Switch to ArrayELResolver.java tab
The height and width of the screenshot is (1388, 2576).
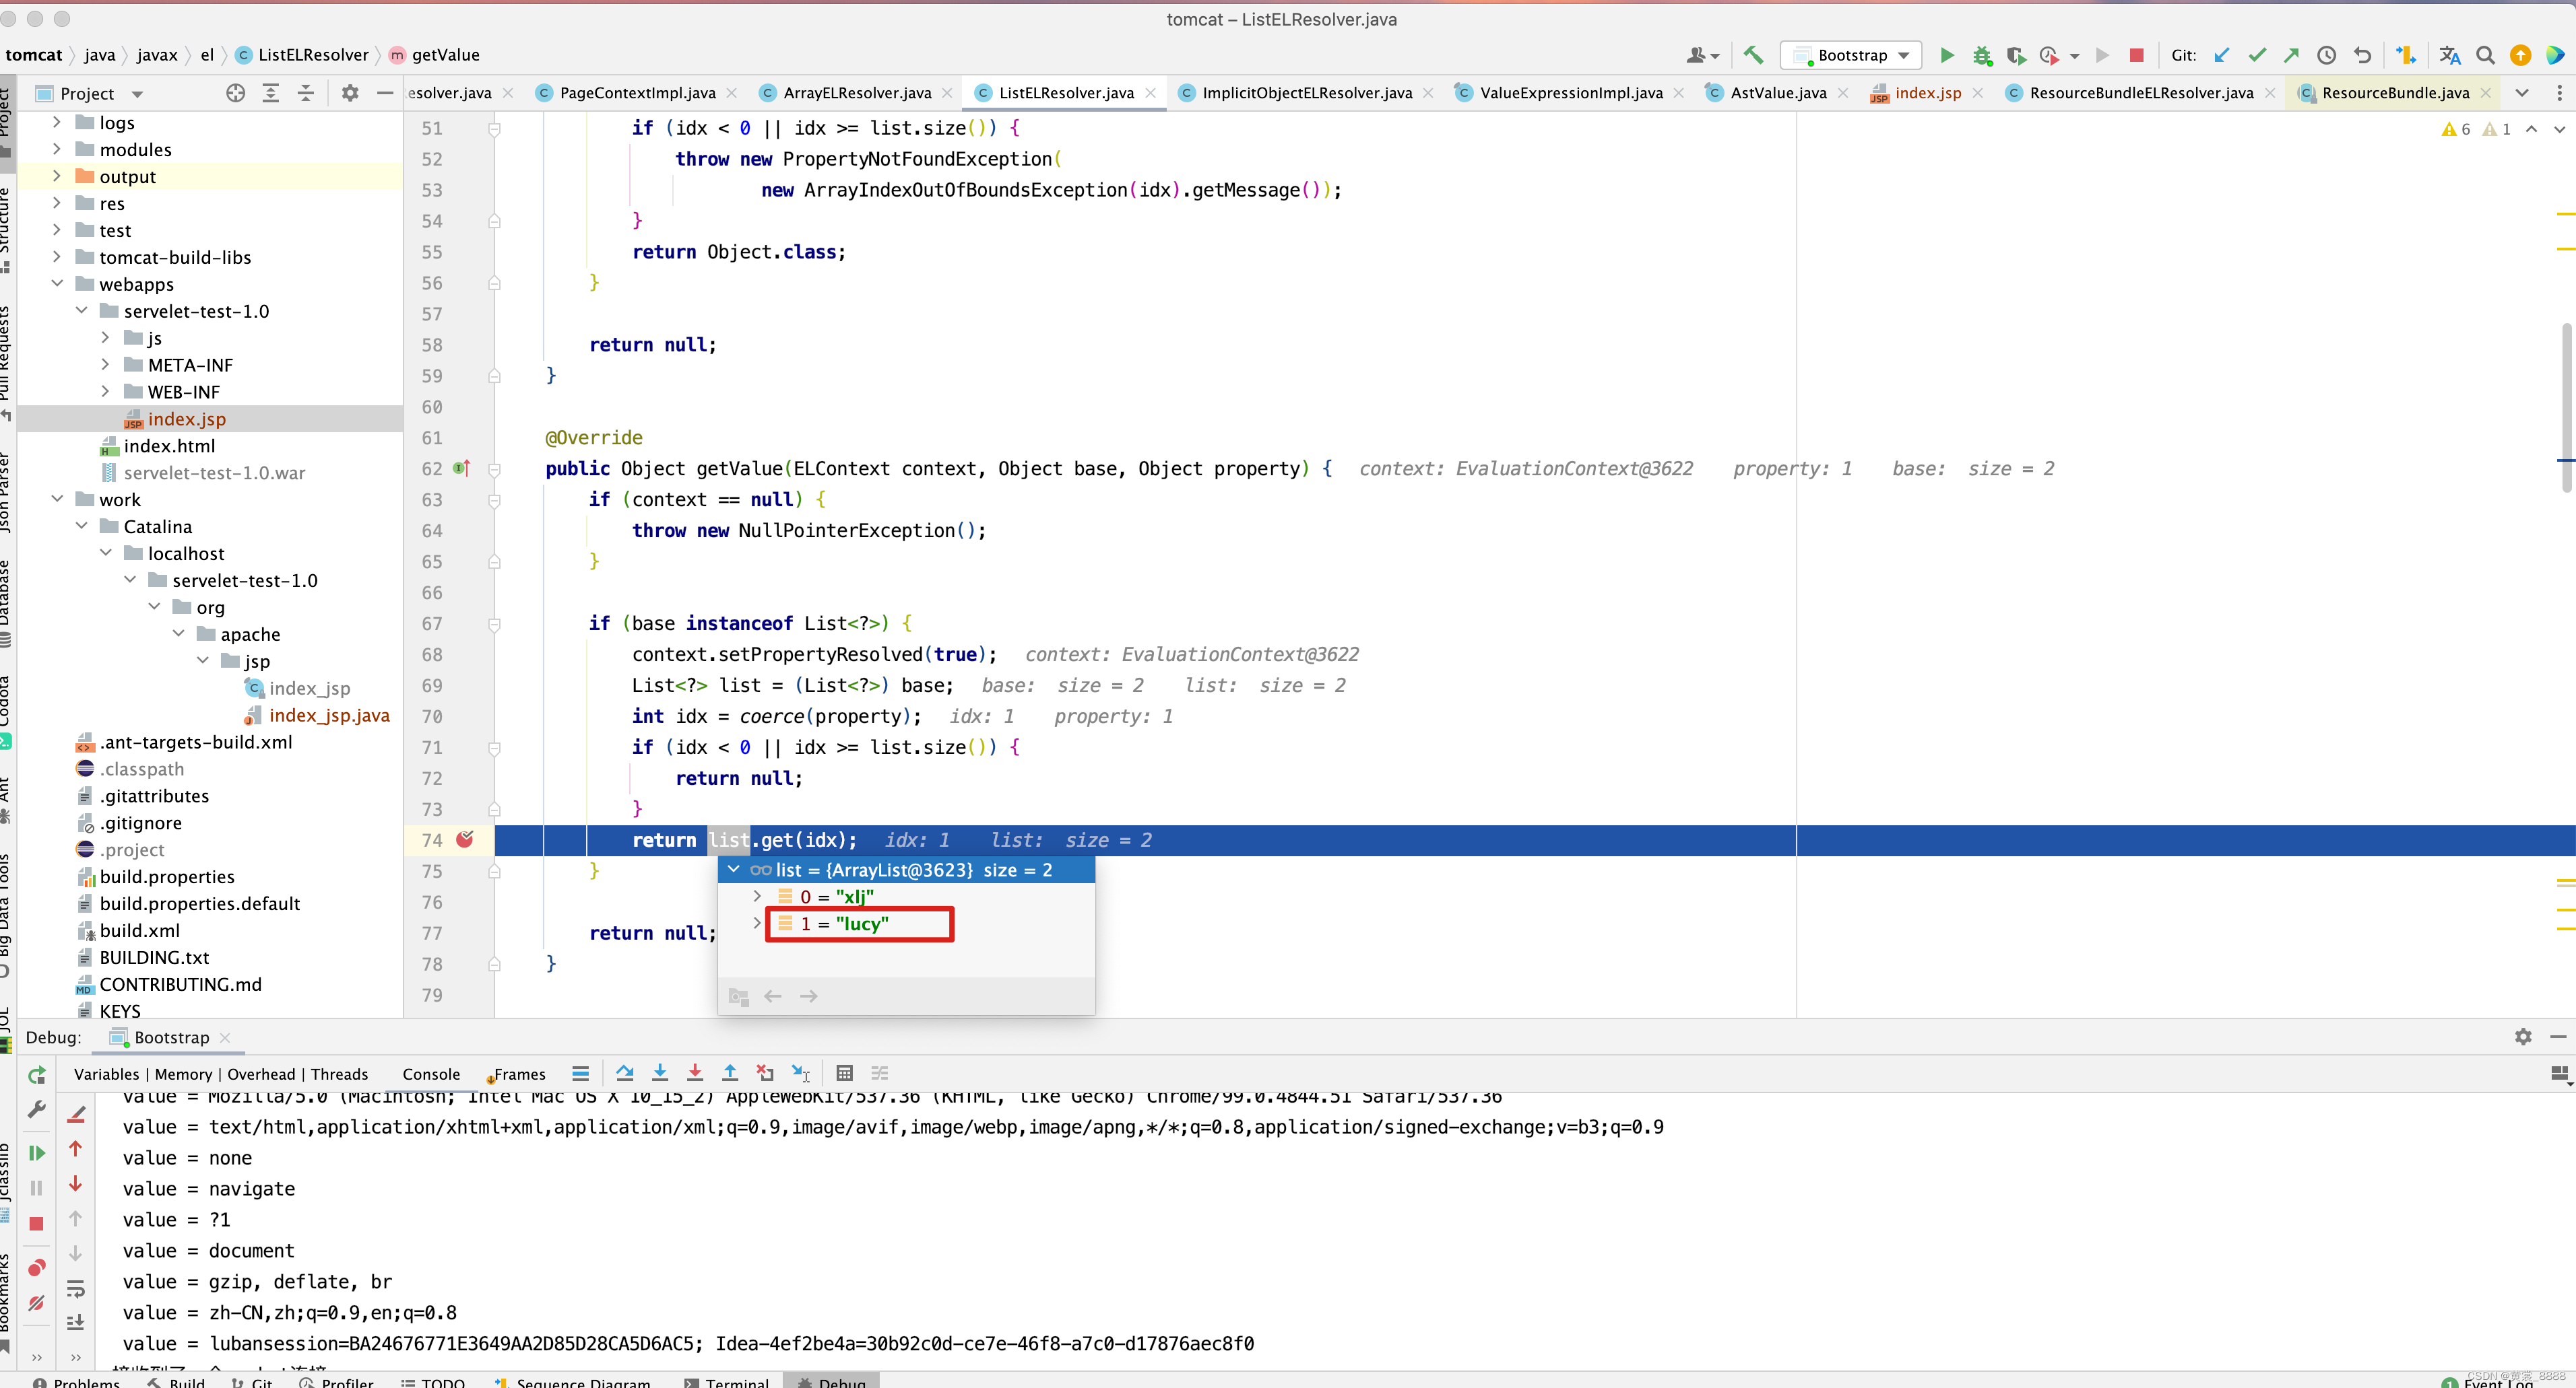tap(857, 93)
